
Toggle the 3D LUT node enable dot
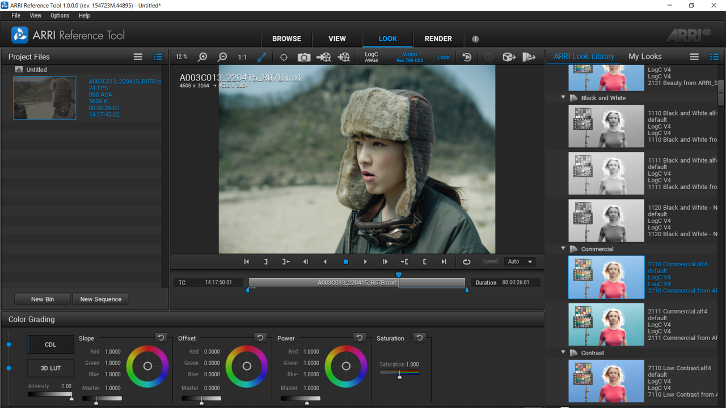point(9,368)
